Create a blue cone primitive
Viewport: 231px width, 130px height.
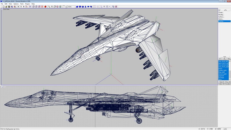[x=85, y=7]
